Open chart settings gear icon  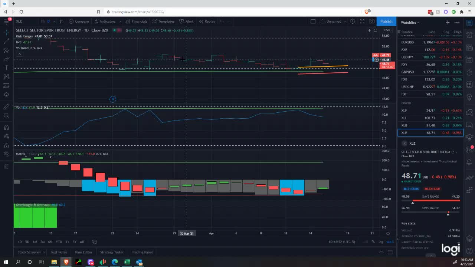[353, 21]
